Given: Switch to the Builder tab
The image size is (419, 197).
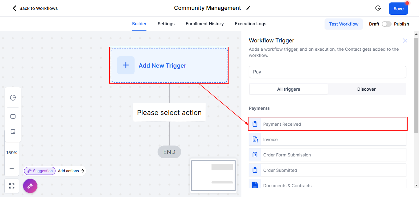Looking at the screenshot, I should click(139, 24).
